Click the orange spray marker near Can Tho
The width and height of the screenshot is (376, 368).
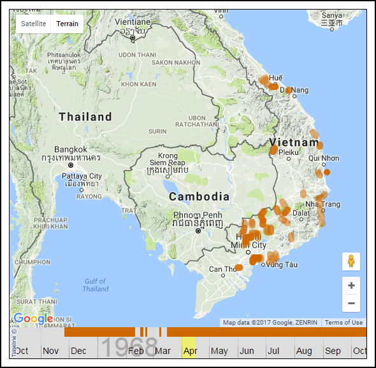pos(238,267)
